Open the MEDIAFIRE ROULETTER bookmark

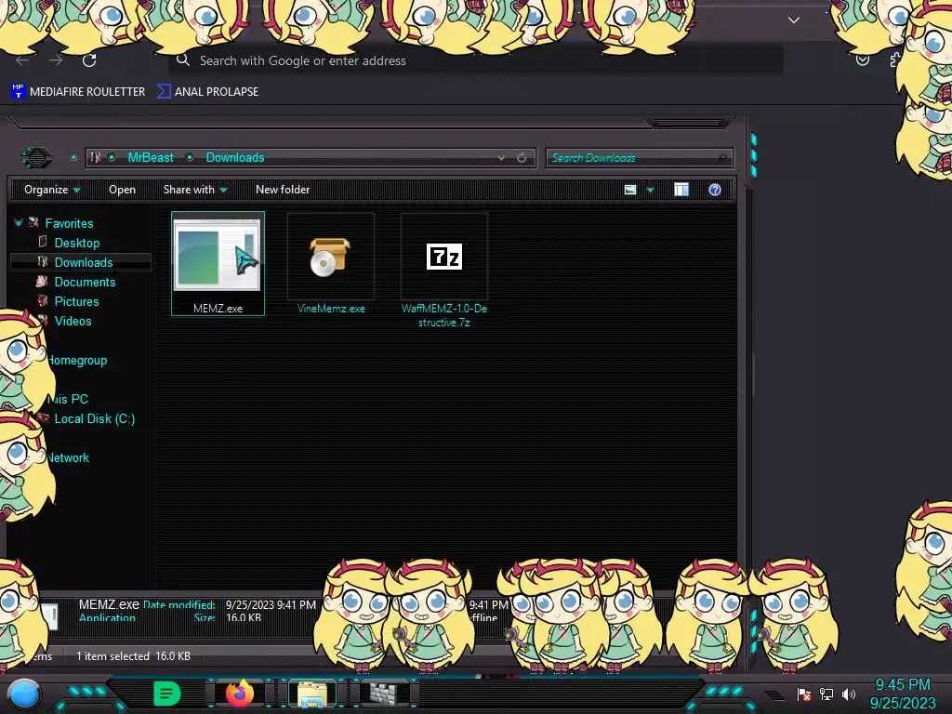pyautogui.click(x=78, y=92)
